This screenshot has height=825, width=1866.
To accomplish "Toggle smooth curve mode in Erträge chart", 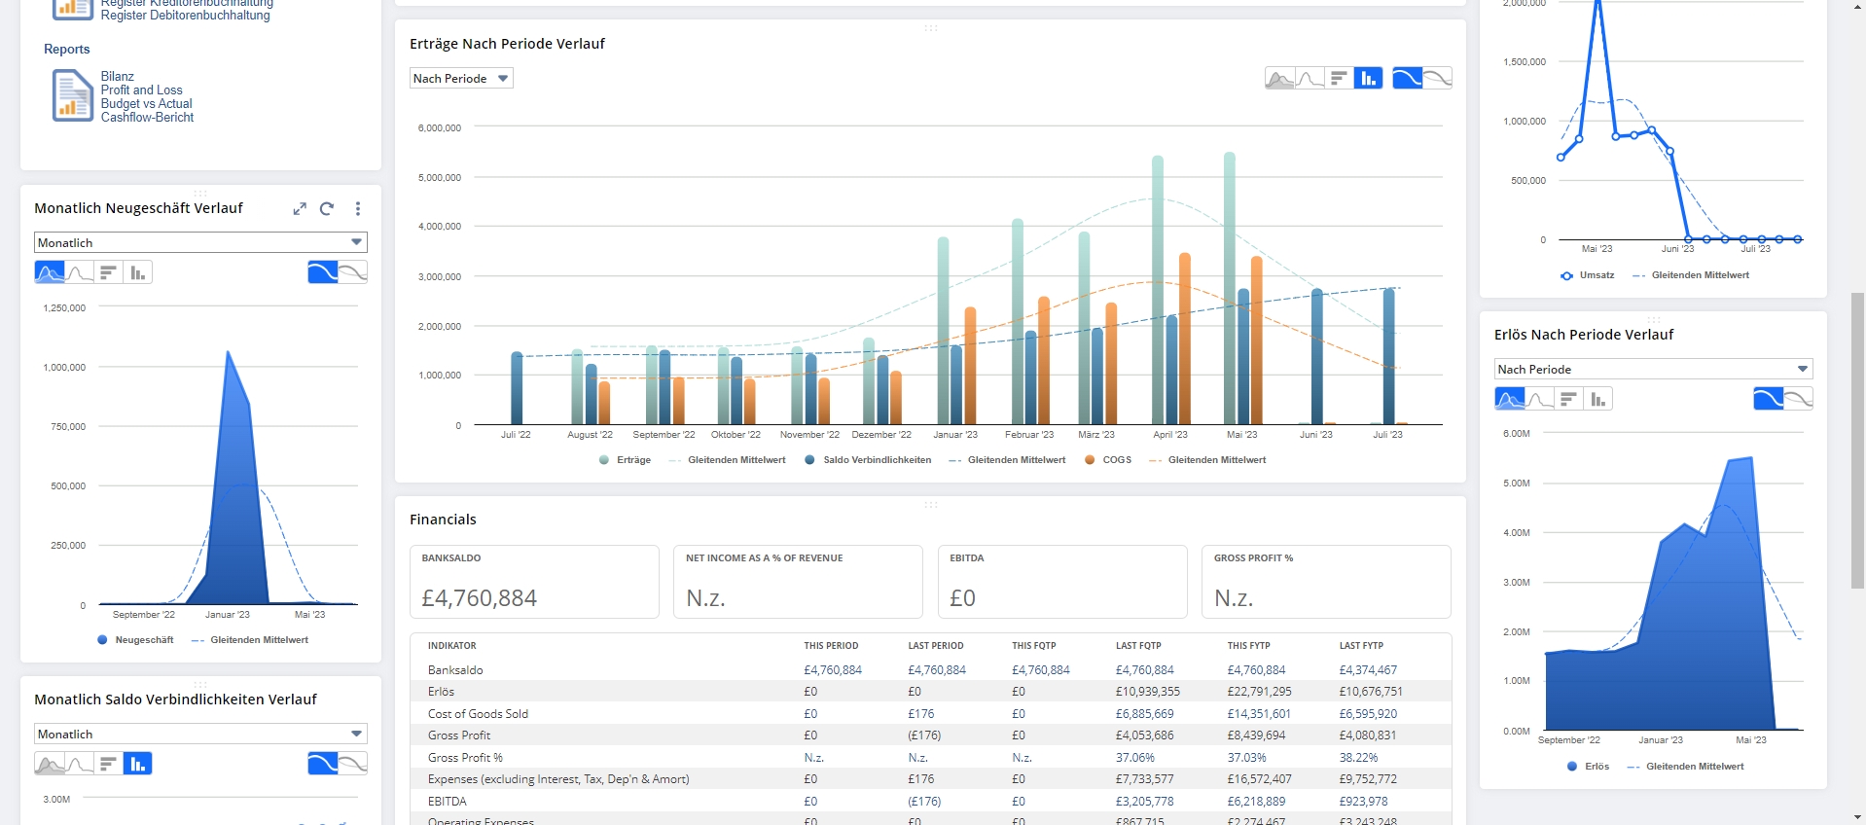I will tap(1407, 79).
